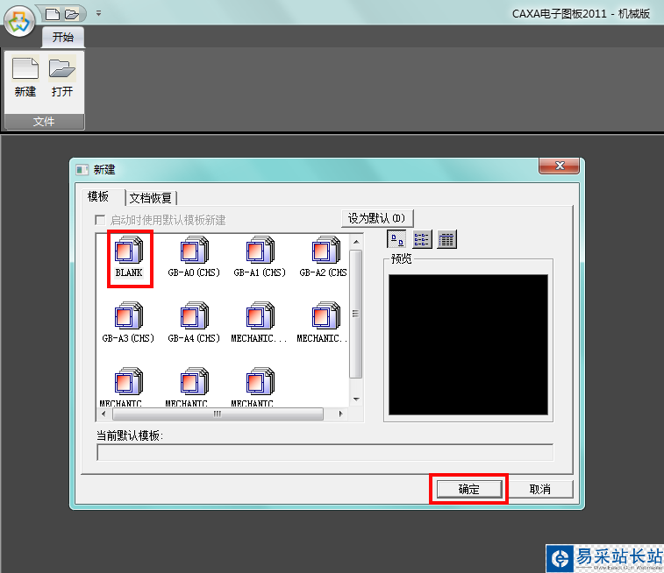The width and height of the screenshot is (664, 573).
Task: Open the CAXA application menu orb
Action: click(x=19, y=22)
